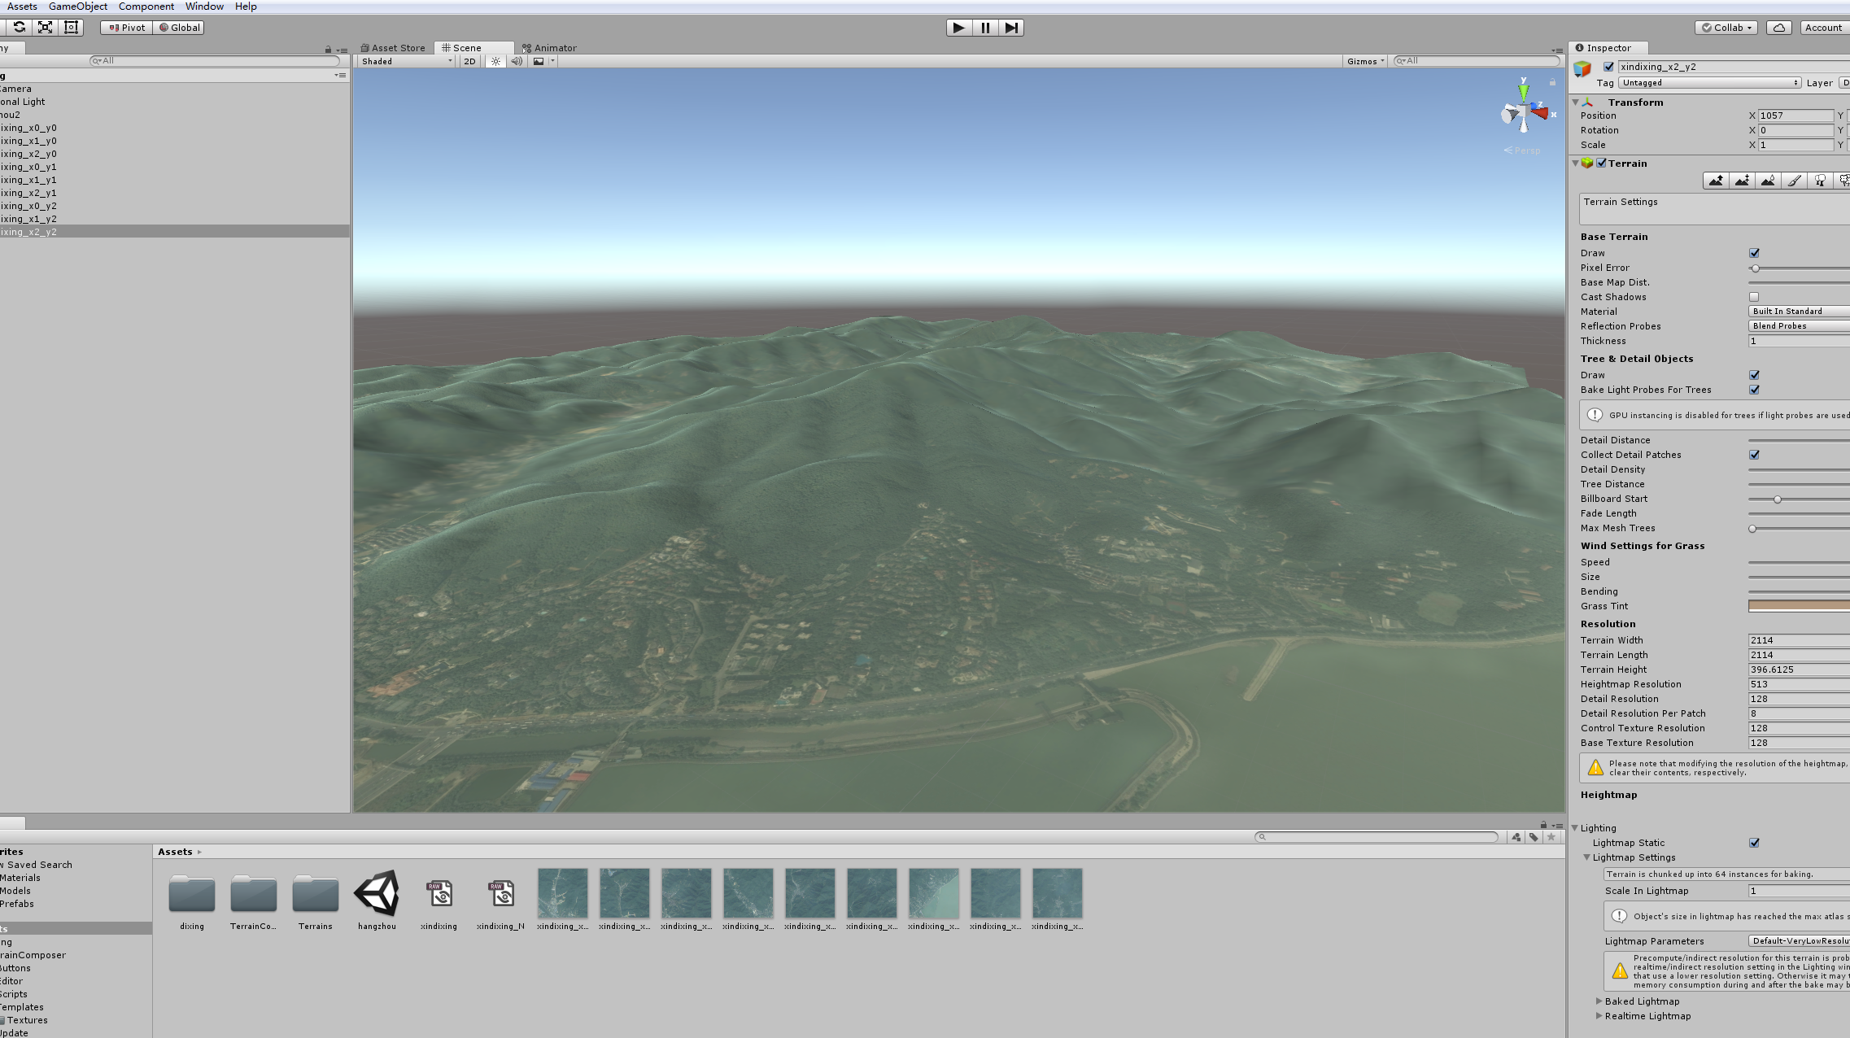The height and width of the screenshot is (1038, 1850).
Task: Mute scene audio with the speaker icon
Action: [517, 61]
